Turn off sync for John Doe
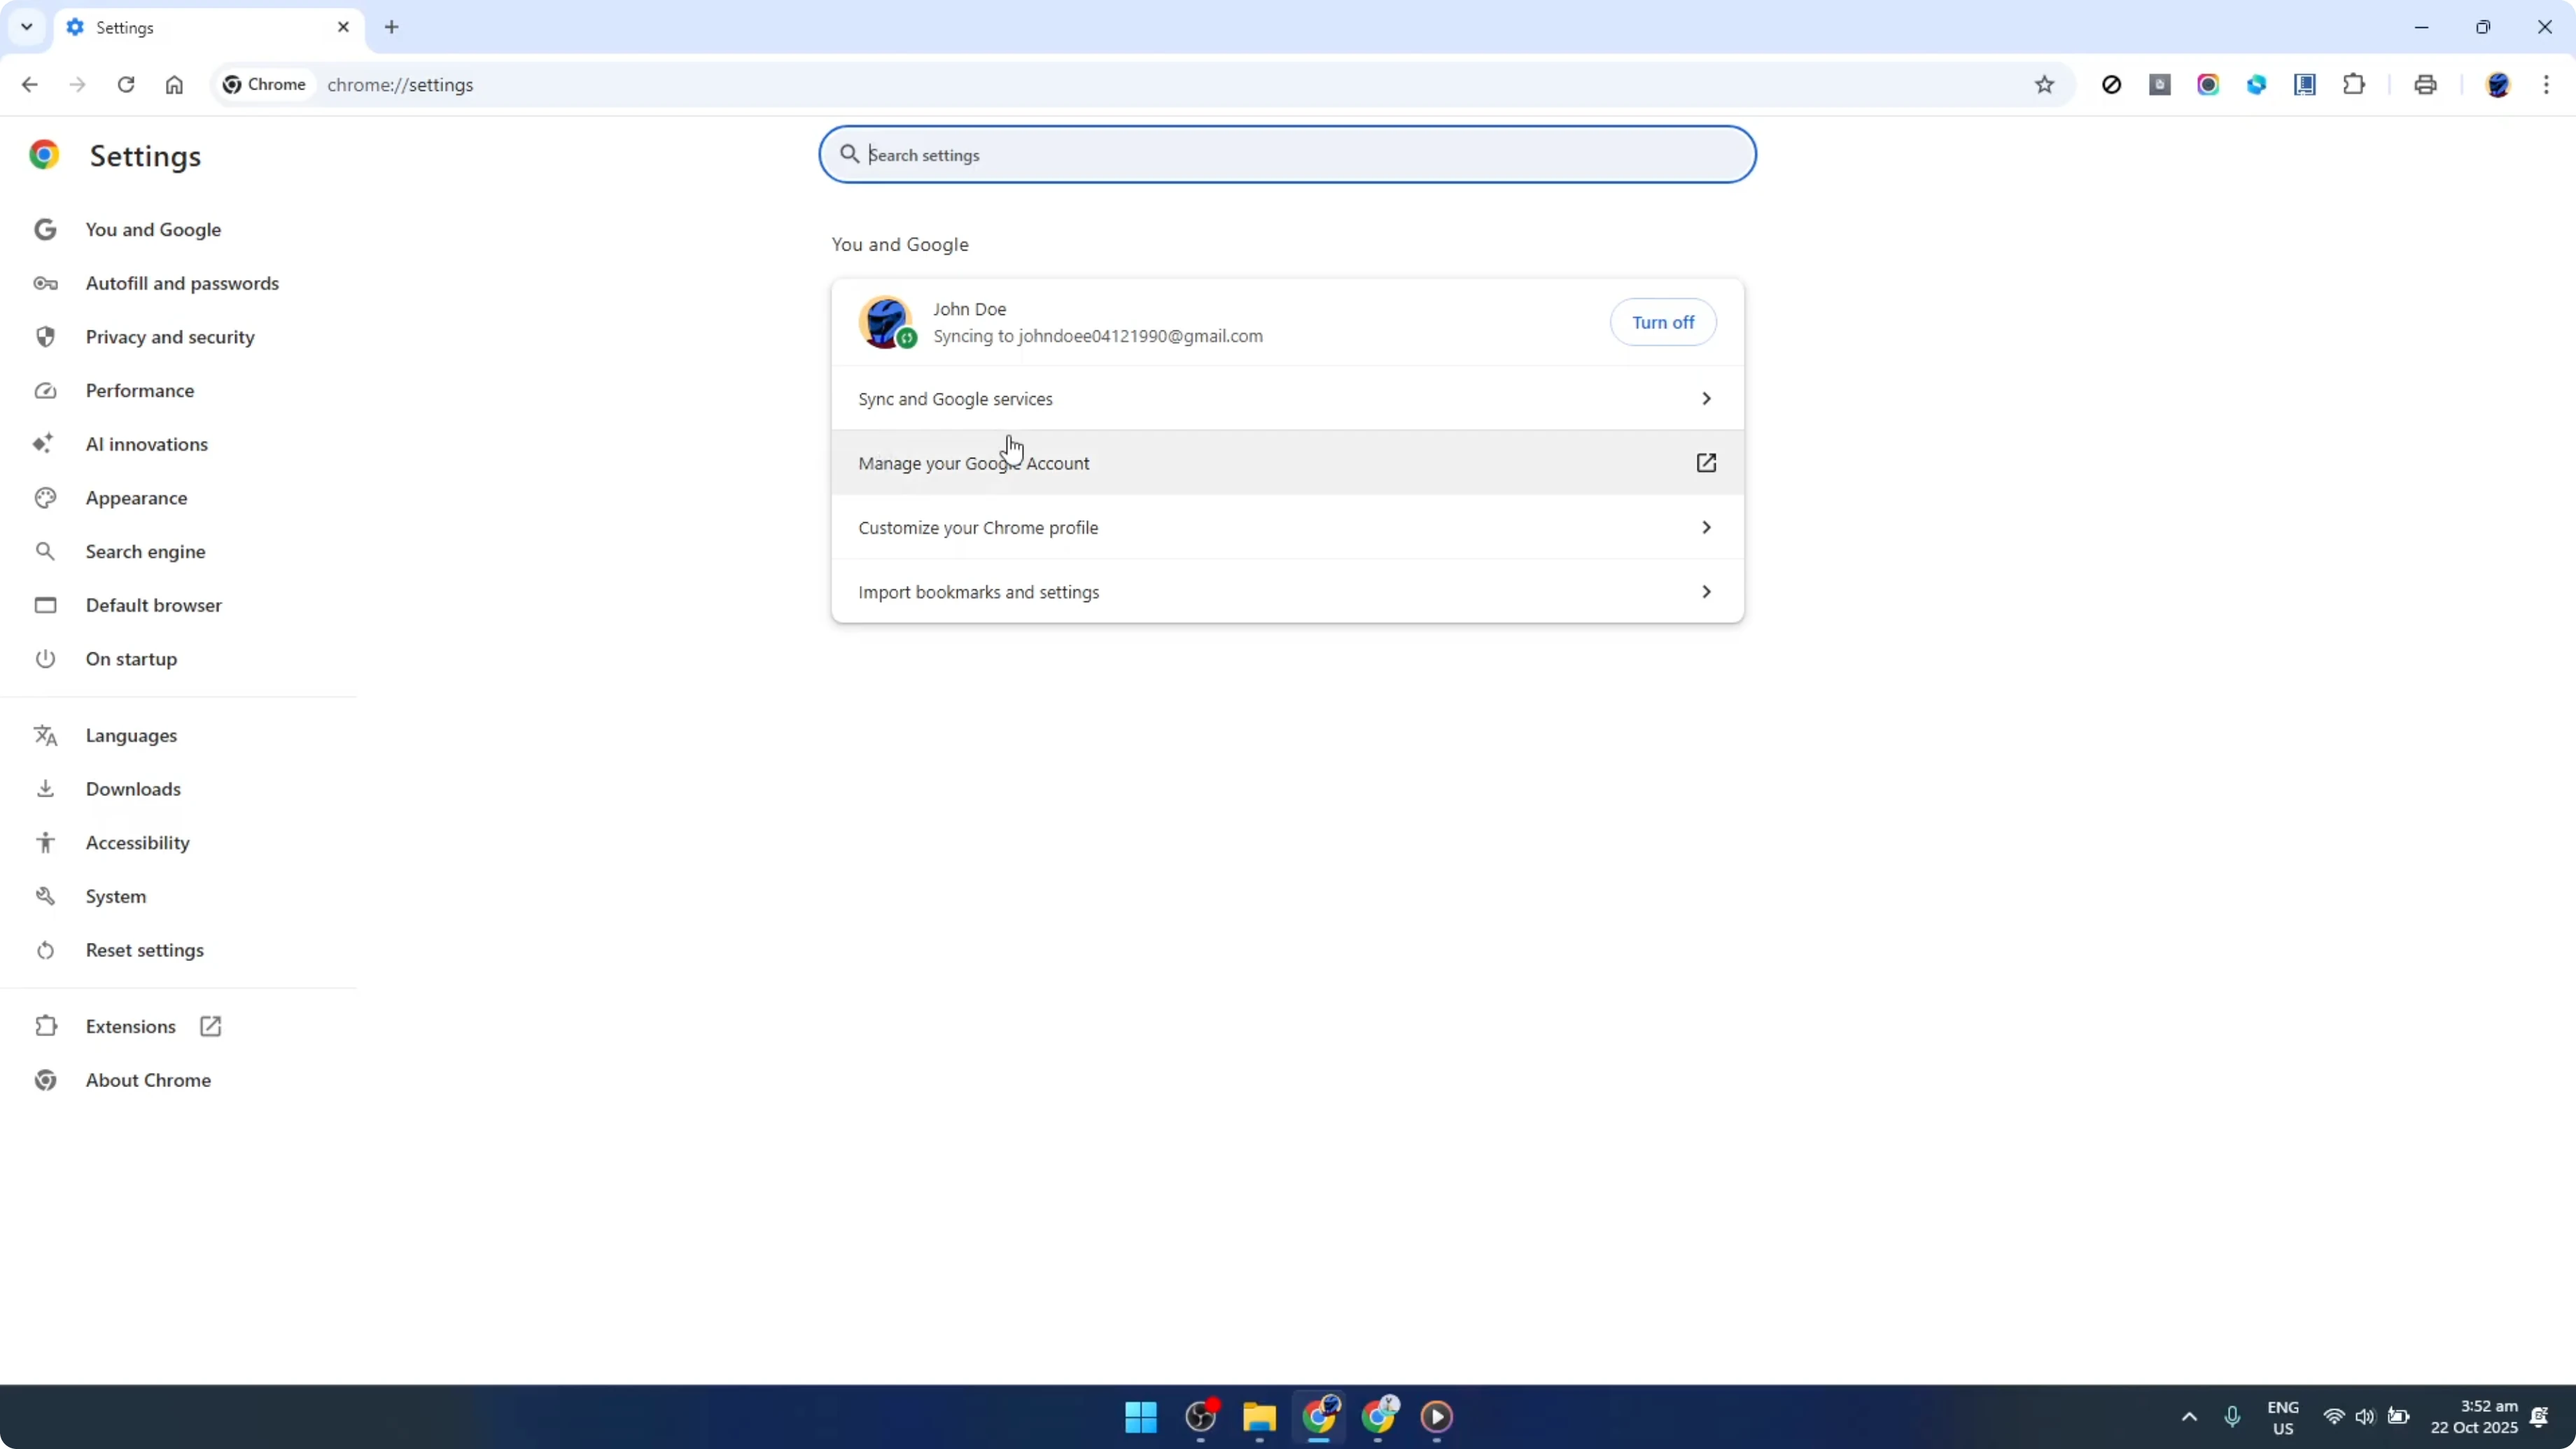The image size is (2576, 1449). pyautogui.click(x=1662, y=322)
